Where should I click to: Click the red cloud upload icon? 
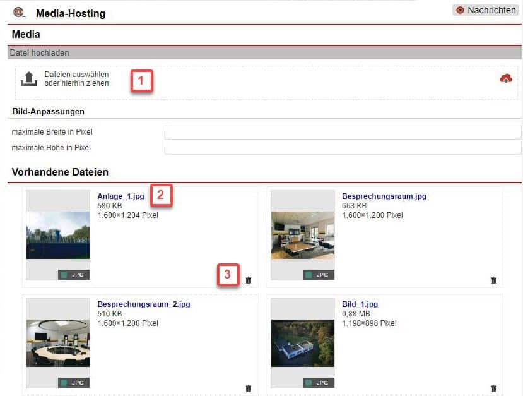coord(505,78)
